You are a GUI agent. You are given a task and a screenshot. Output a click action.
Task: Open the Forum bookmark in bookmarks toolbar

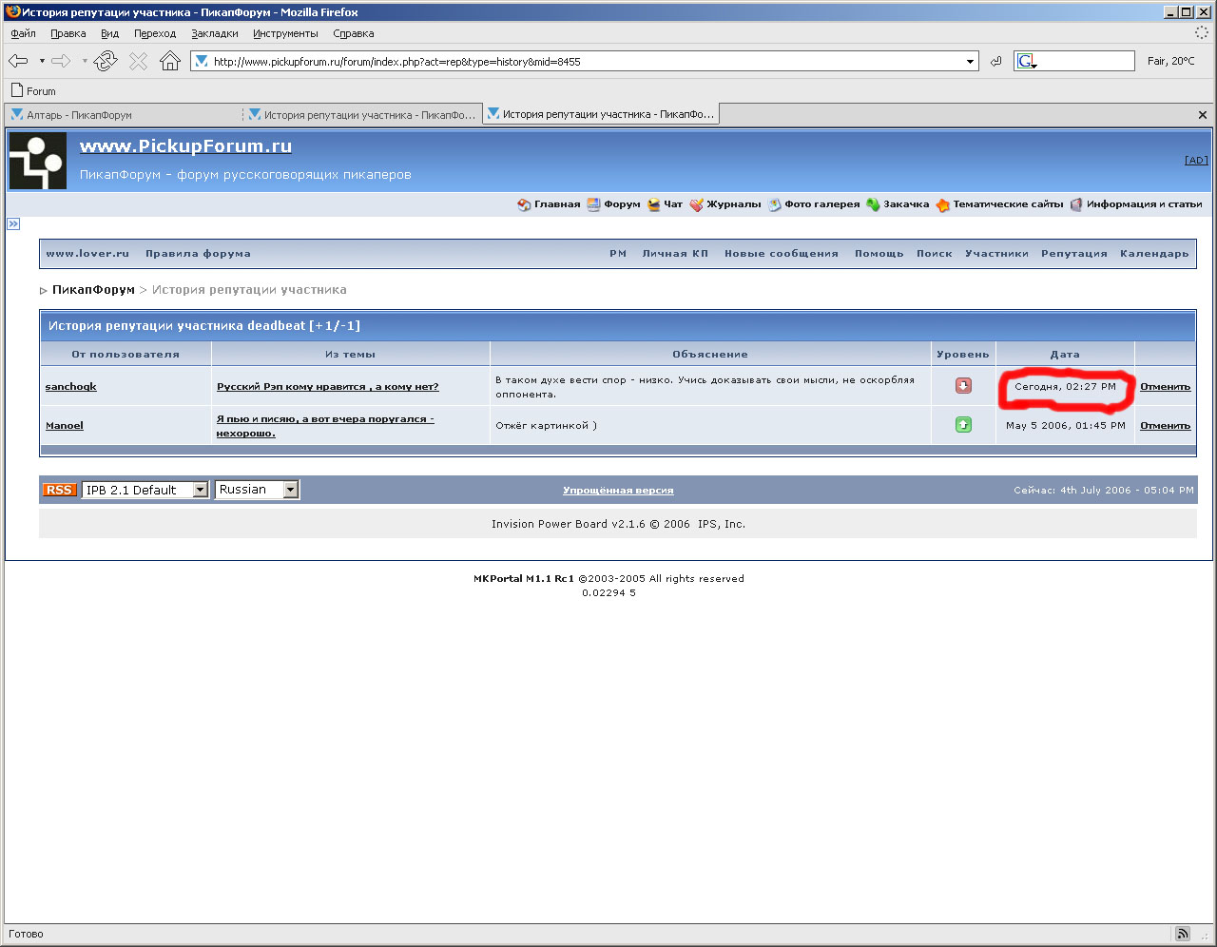33,91
